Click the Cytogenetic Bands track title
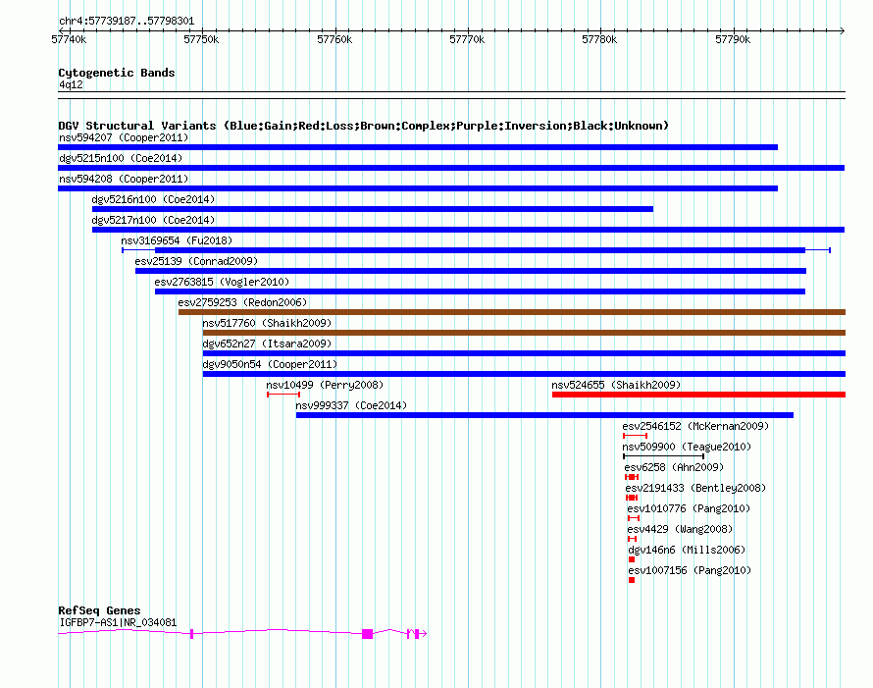This screenshot has width=873, height=688. pyautogui.click(x=117, y=73)
